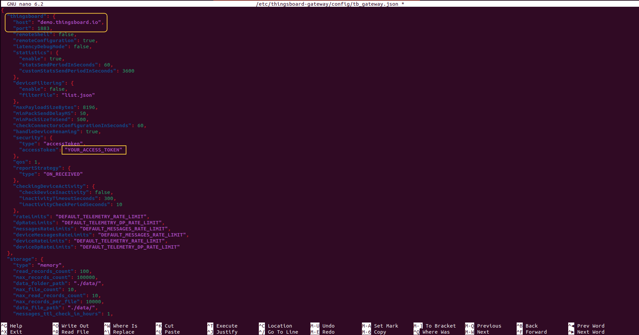Click the "deviceMessagesRateLimits" key
639x335 pixels.
coord(53,235)
